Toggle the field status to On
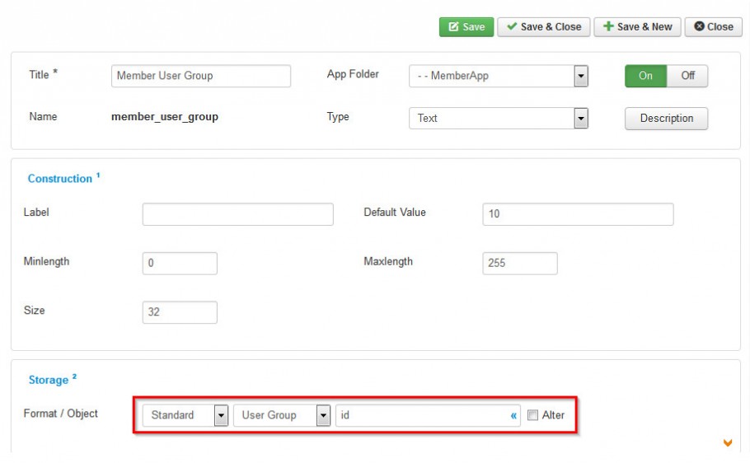Screen dimensions: 750x463 (x=645, y=76)
